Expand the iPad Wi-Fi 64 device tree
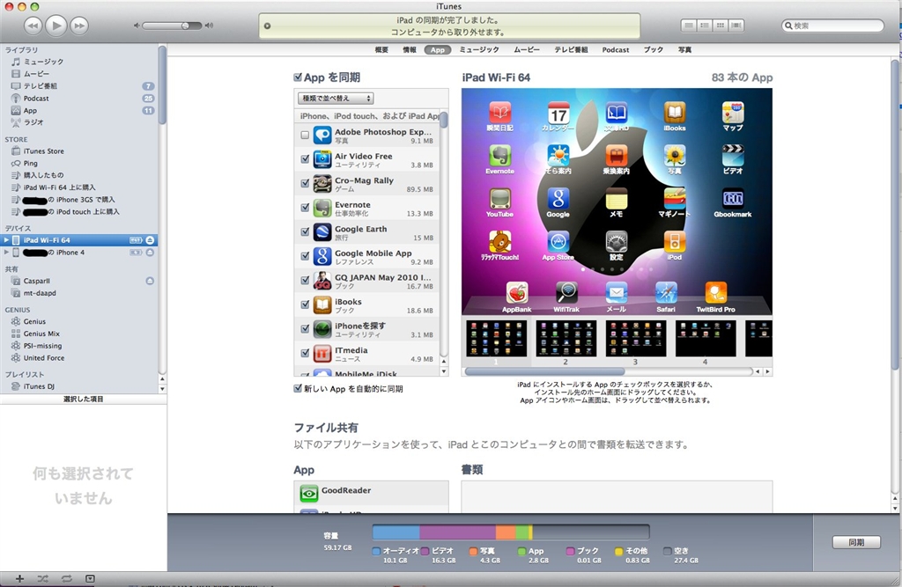 [7, 240]
